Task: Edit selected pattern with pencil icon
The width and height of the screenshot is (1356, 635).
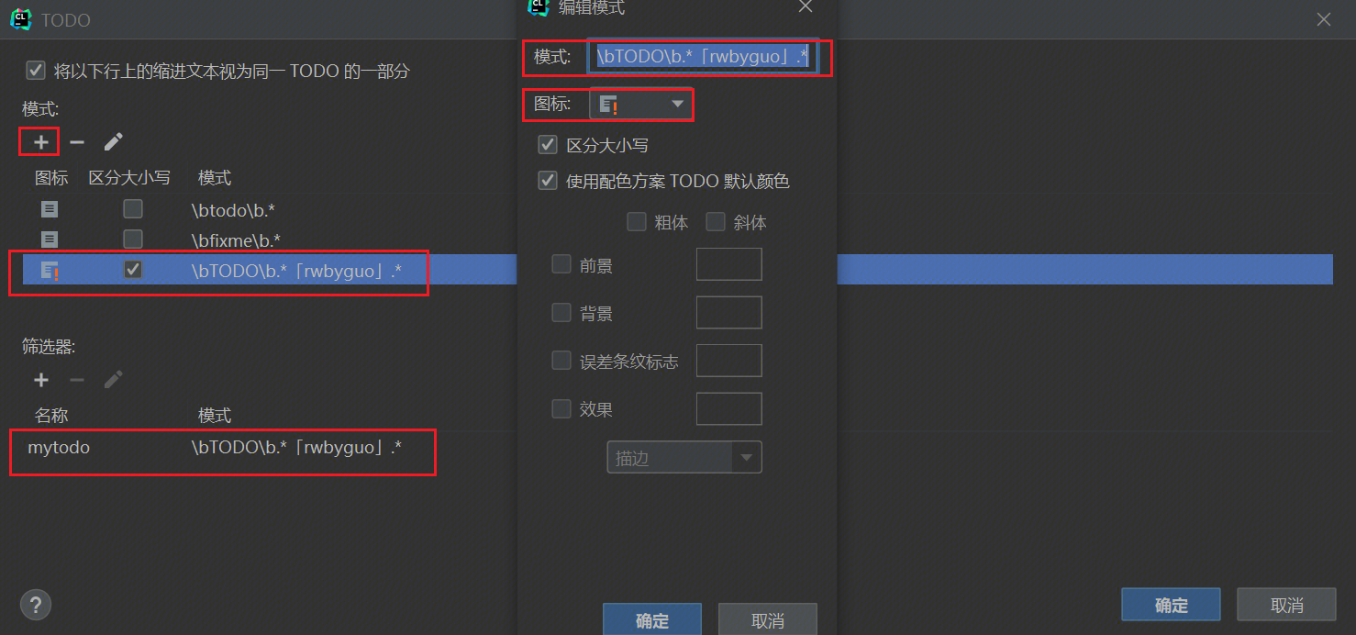Action: pos(113,142)
